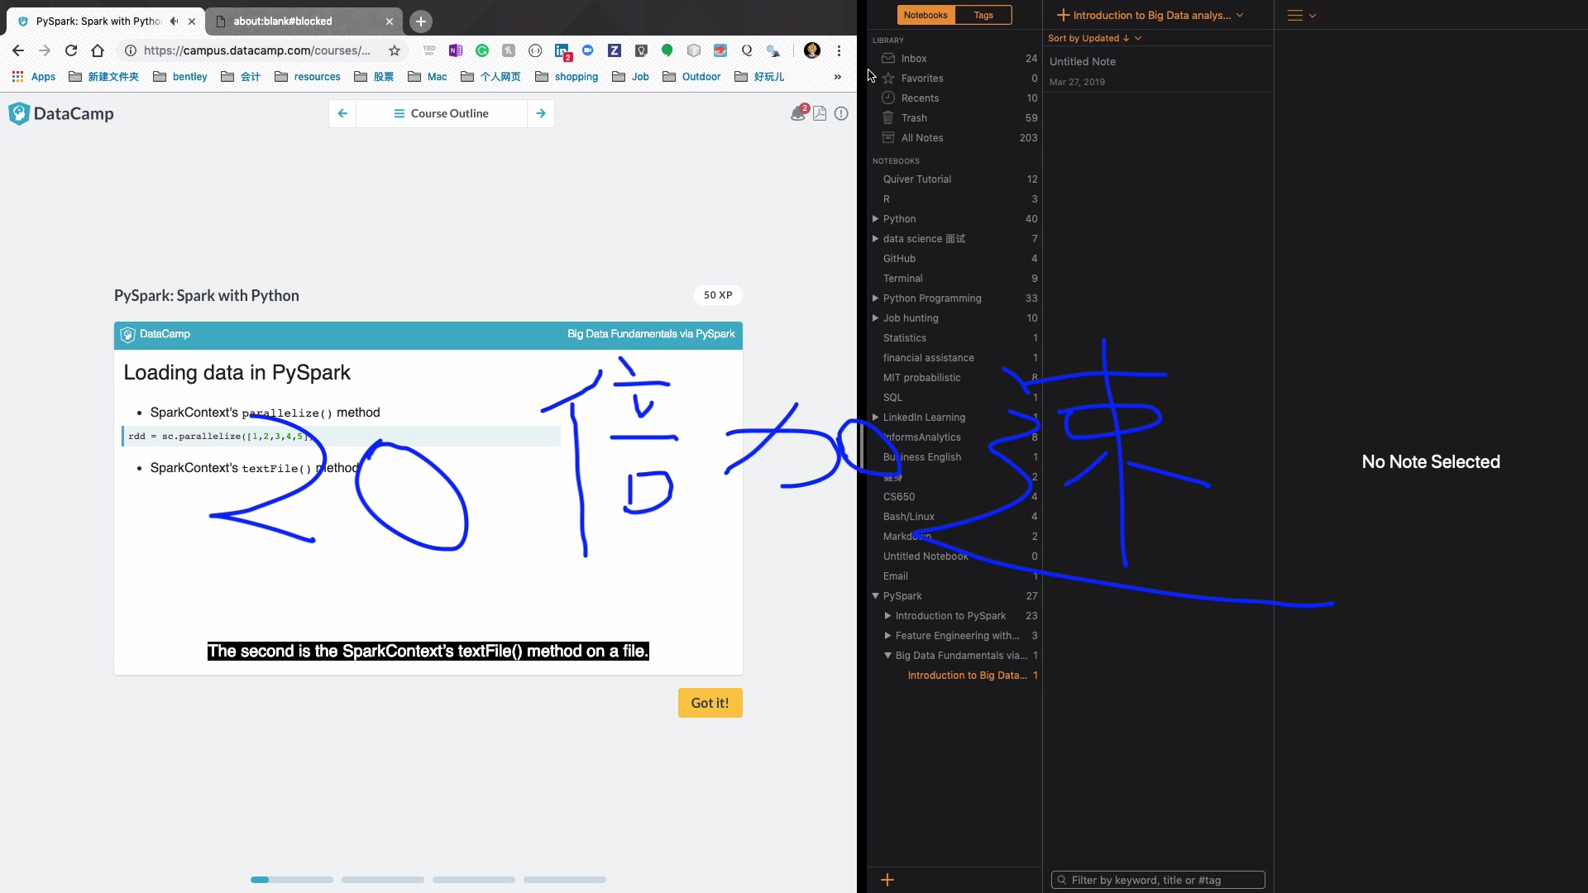Expand the data science 面试 notebook

(875, 239)
